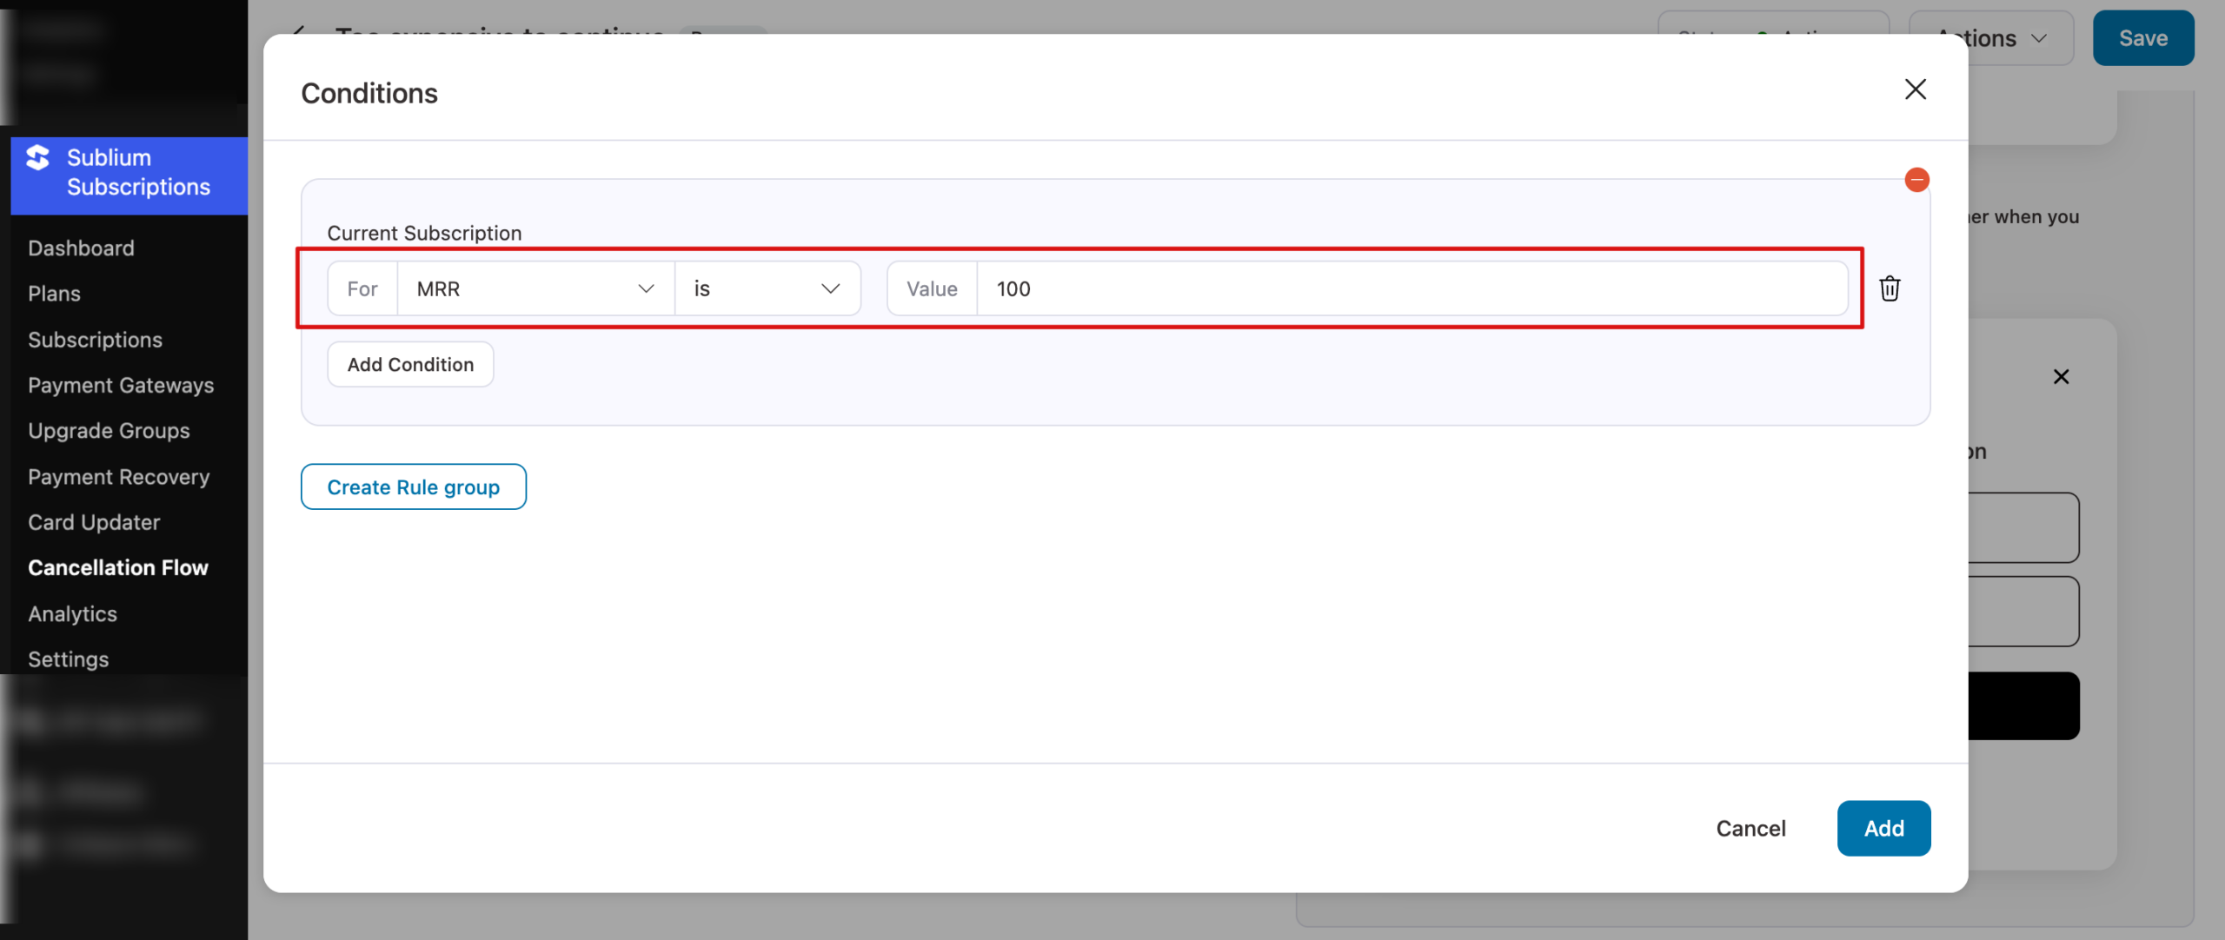The height and width of the screenshot is (940, 2225).
Task: Click Create Rule group button
Action: click(413, 487)
